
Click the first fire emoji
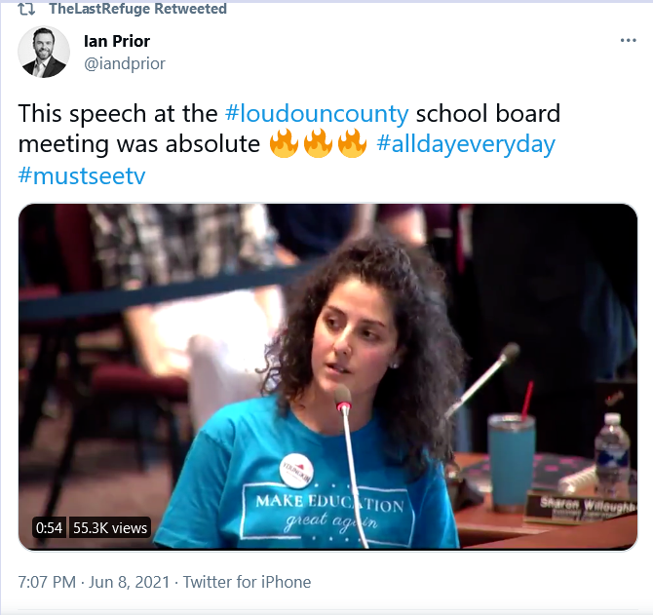284,143
